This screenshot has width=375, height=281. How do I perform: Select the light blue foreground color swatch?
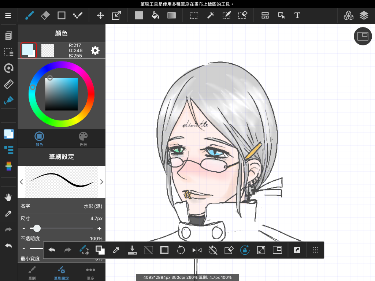(x=29, y=50)
